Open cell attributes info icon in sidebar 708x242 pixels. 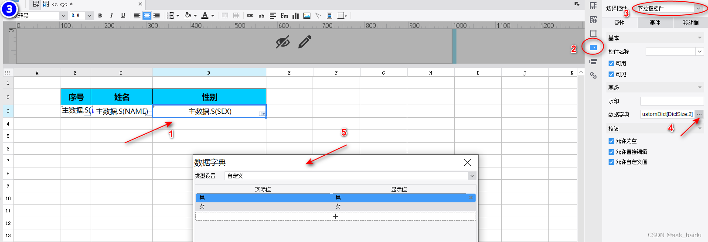point(593,20)
